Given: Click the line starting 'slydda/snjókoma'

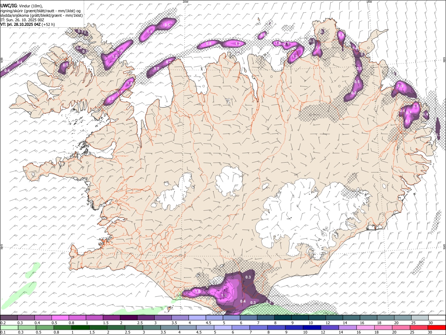Looking at the screenshot, I should [x=42, y=15].
